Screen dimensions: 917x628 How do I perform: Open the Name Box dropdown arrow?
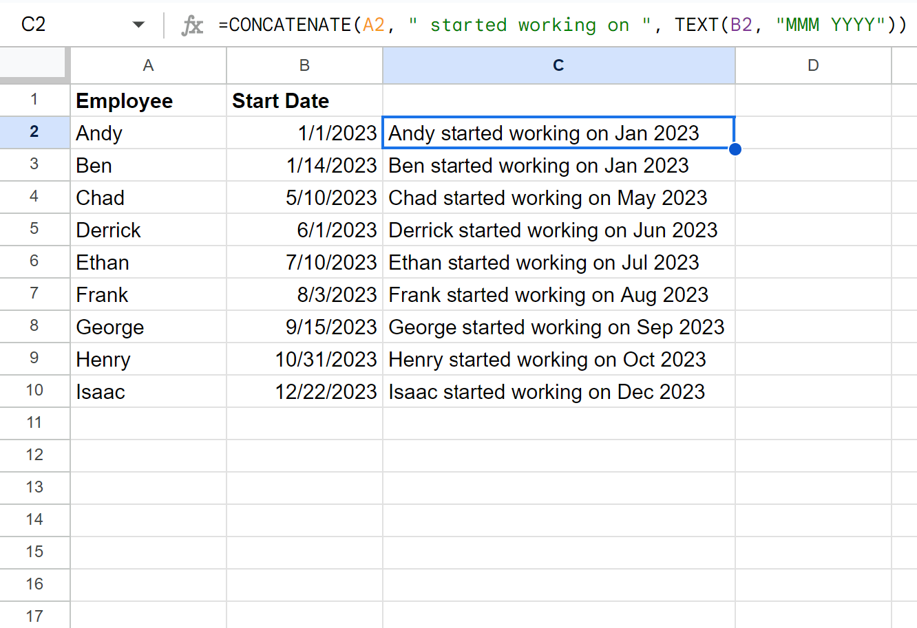[139, 23]
